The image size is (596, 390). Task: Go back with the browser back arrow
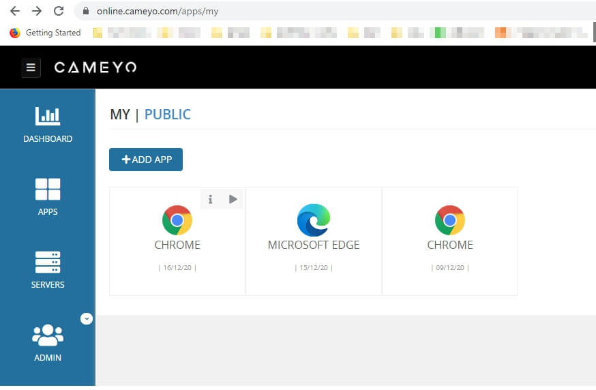[x=15, y=11]
